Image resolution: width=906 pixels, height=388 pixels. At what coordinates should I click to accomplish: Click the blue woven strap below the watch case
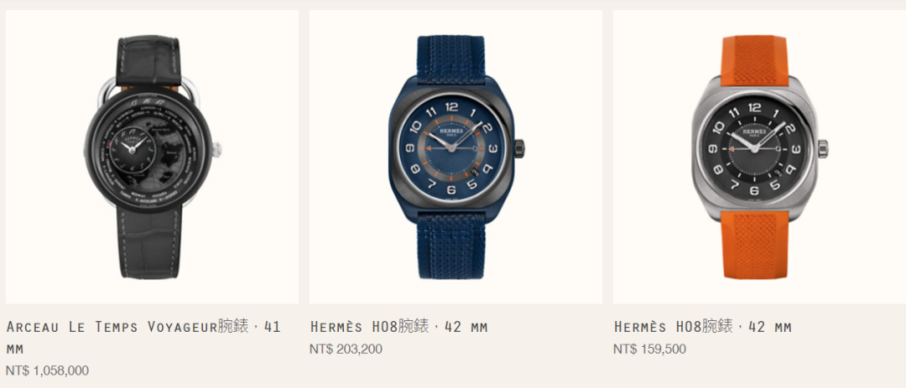[x=451, y=244]
